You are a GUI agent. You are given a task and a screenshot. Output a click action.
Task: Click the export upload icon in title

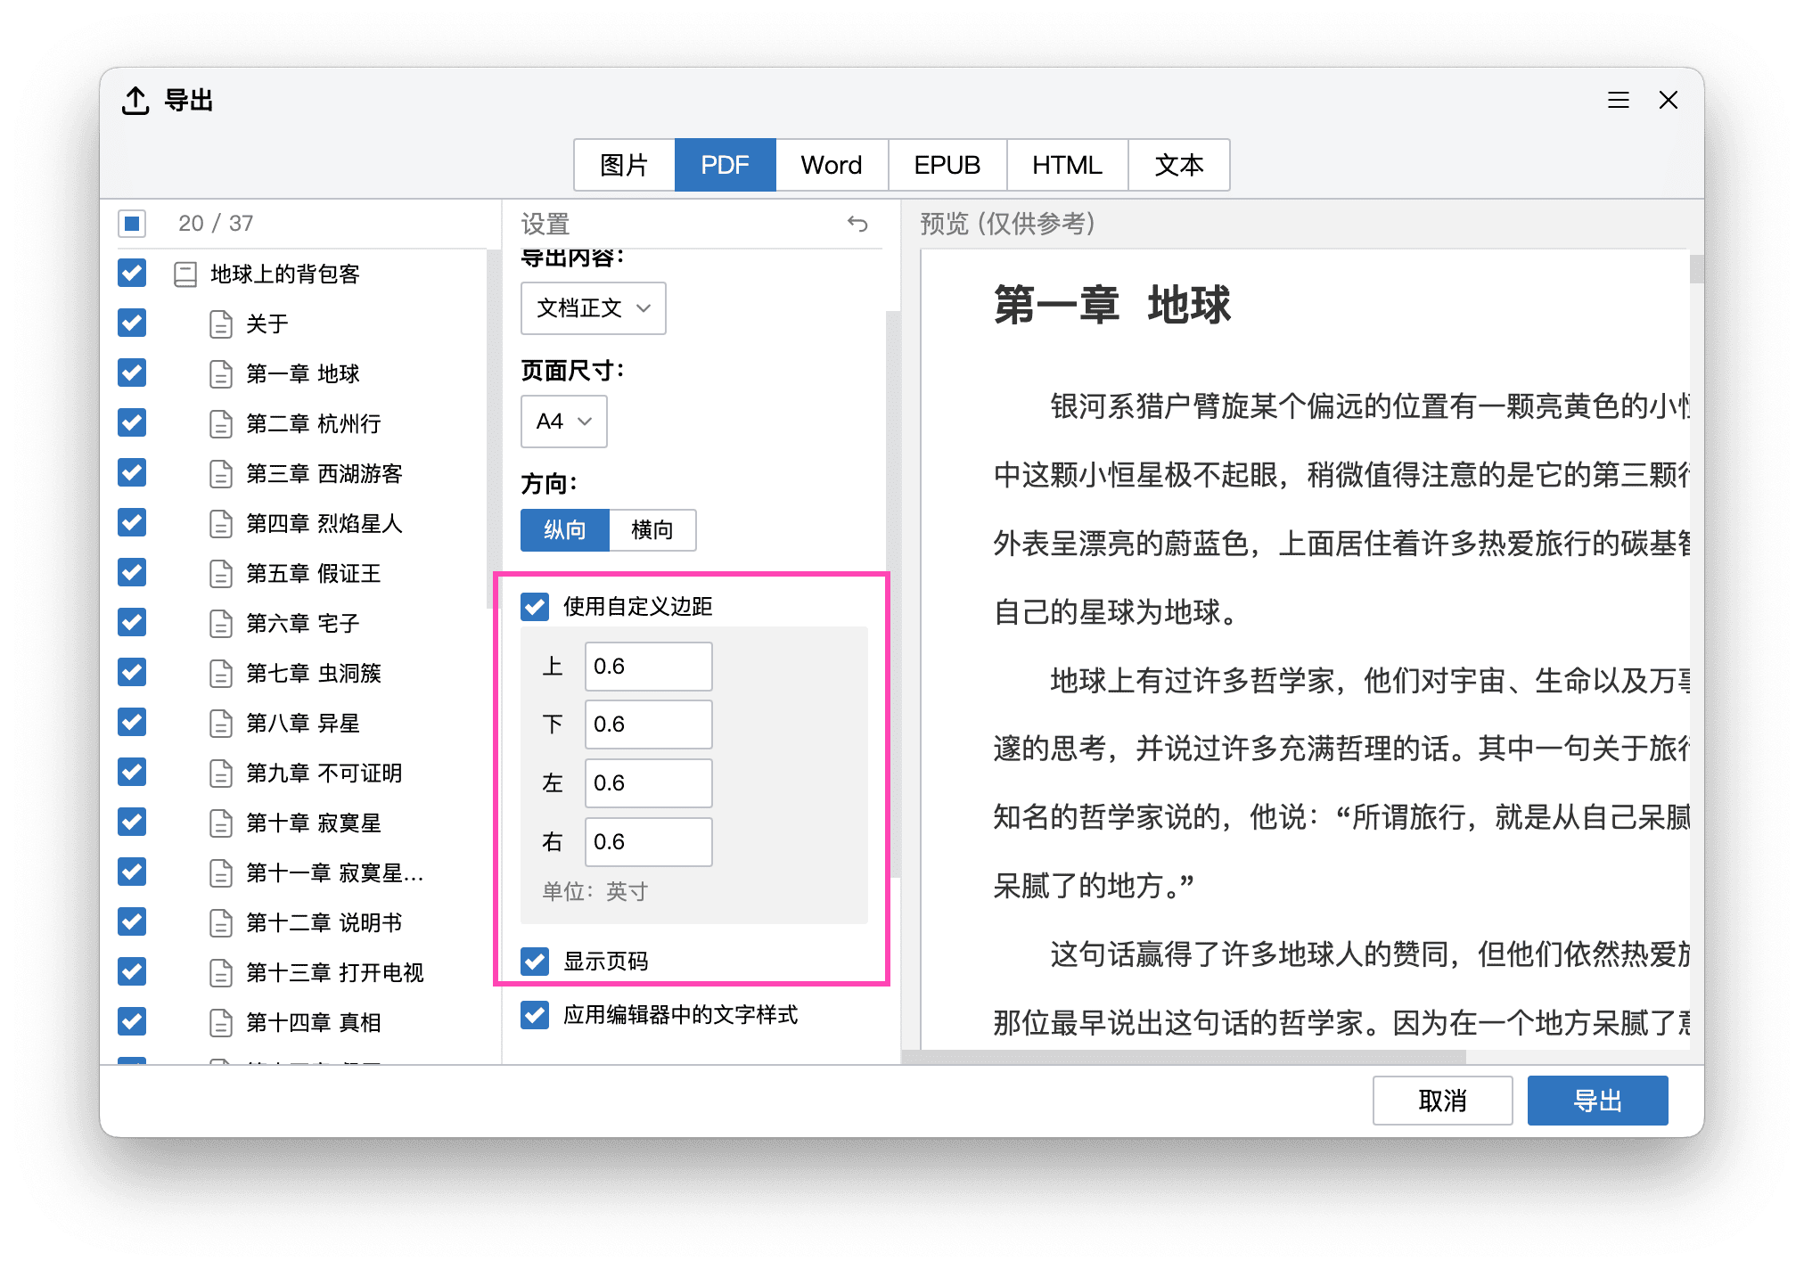pyautogui.click(x=135, y=100)
